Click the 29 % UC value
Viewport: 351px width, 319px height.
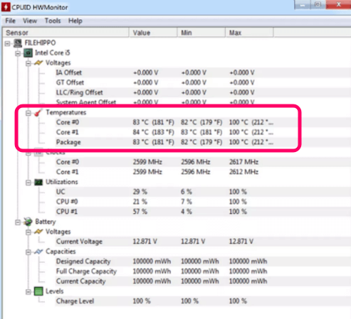(x=140, y=192)
